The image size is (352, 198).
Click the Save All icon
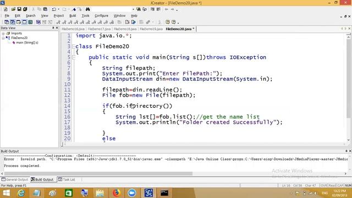[25, 9]
